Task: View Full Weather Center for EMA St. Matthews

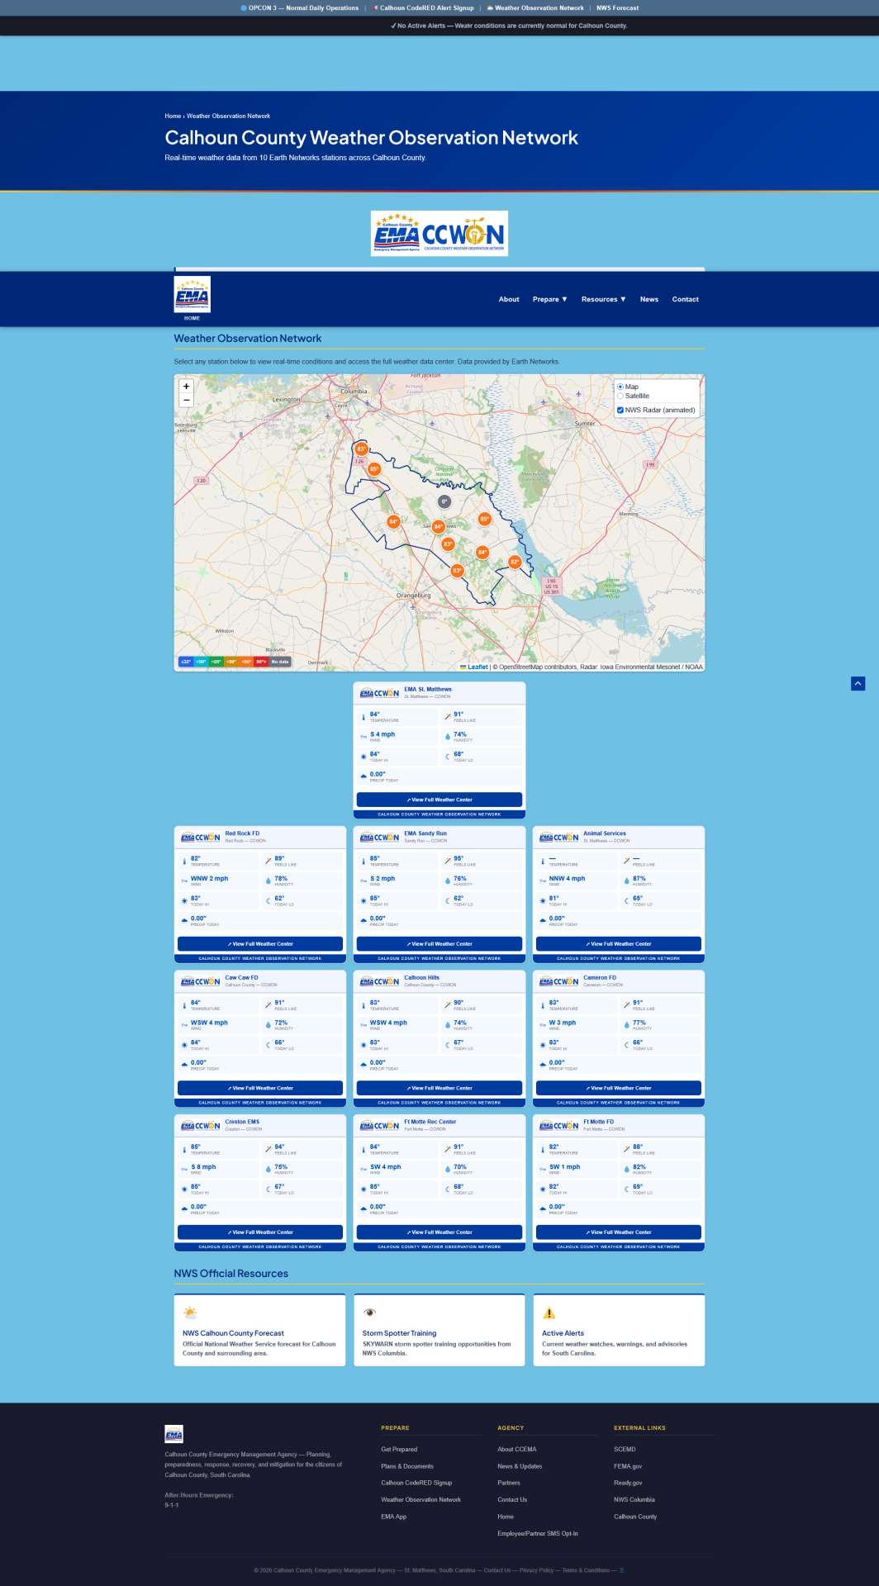Action: click(439, 800)
